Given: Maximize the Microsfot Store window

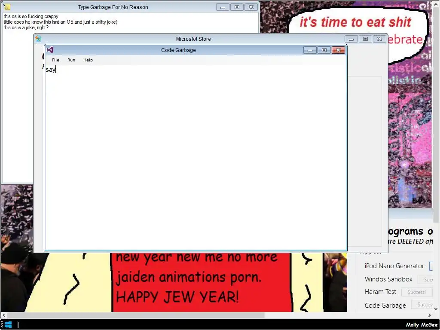Looking at the screenshot, I should (x=365, y=39).
